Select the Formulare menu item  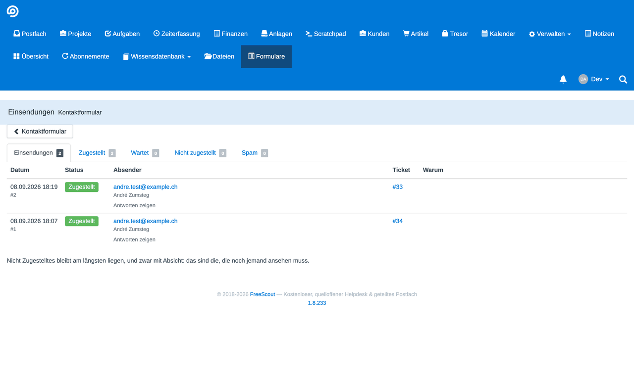coord(266,56)
